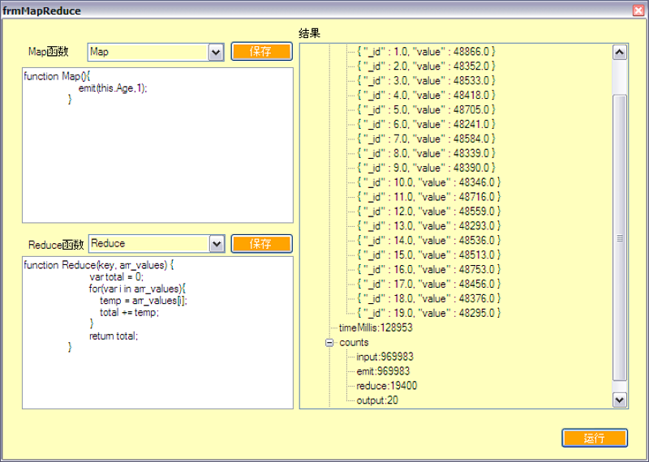Select result row with value 48339.0
649x462 pixels.
427,153
